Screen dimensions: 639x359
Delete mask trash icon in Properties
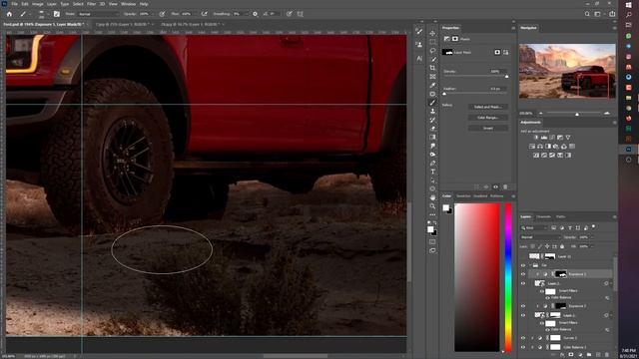[x=505, y=186]
